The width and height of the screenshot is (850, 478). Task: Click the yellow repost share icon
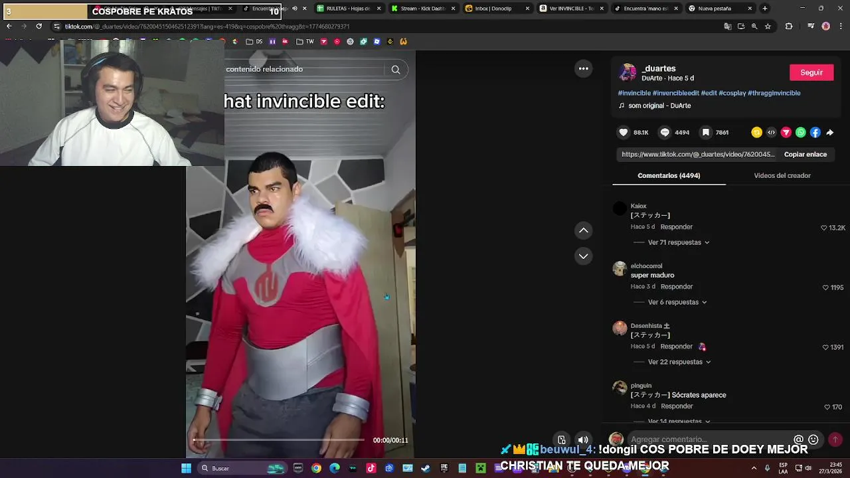756,132
